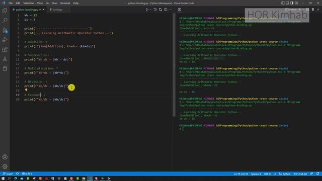Open the Edit menu
Image resolution: width=322 pixels, height=181 pixels.
pos(18,3)
